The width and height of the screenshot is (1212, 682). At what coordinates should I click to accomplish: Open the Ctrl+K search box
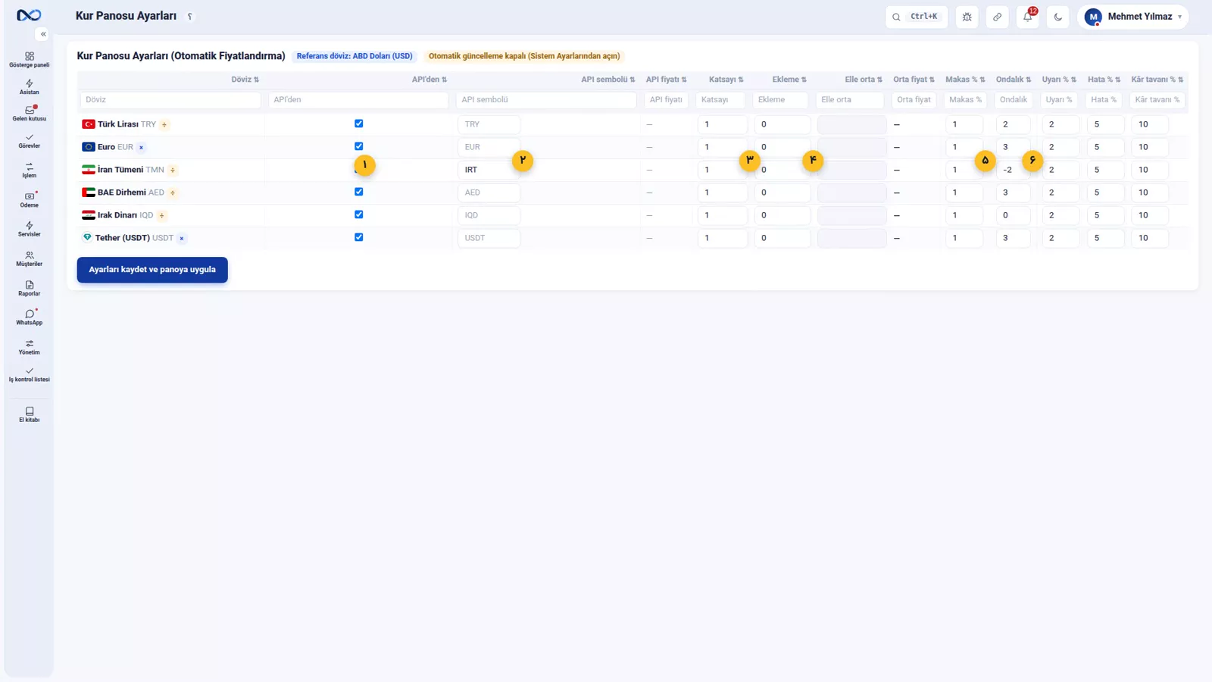pyautogui.click(x=917, y=17)
